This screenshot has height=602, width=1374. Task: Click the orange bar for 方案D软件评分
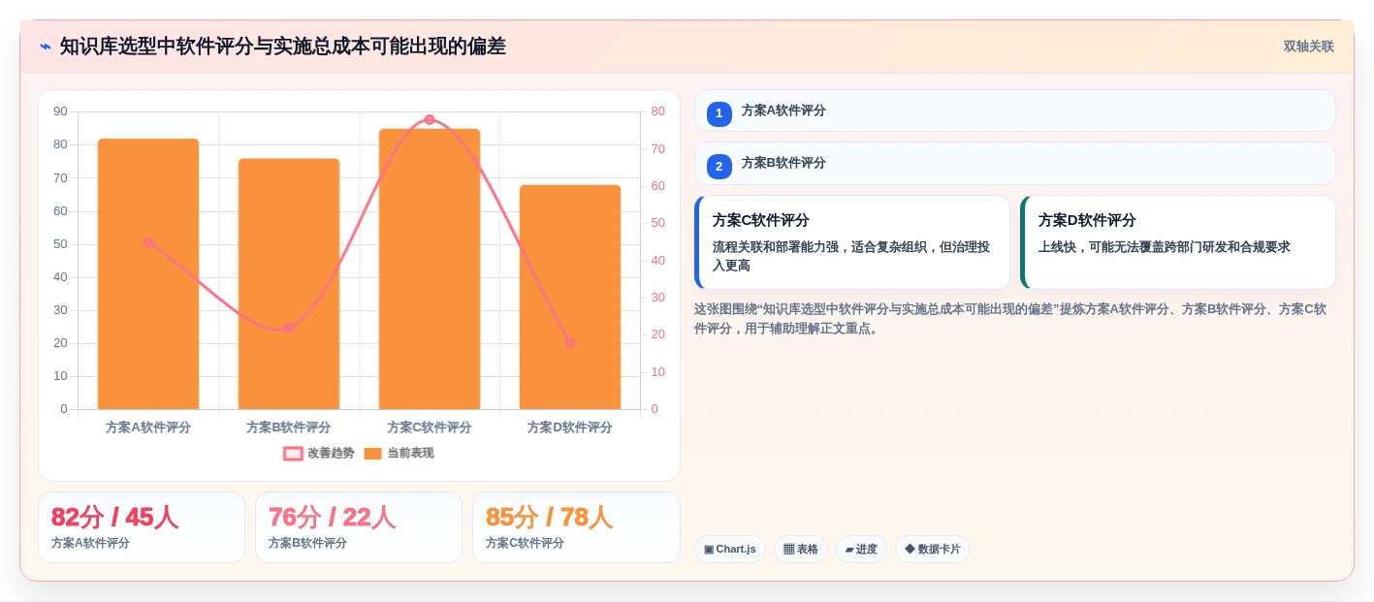(x=570, y=297)
